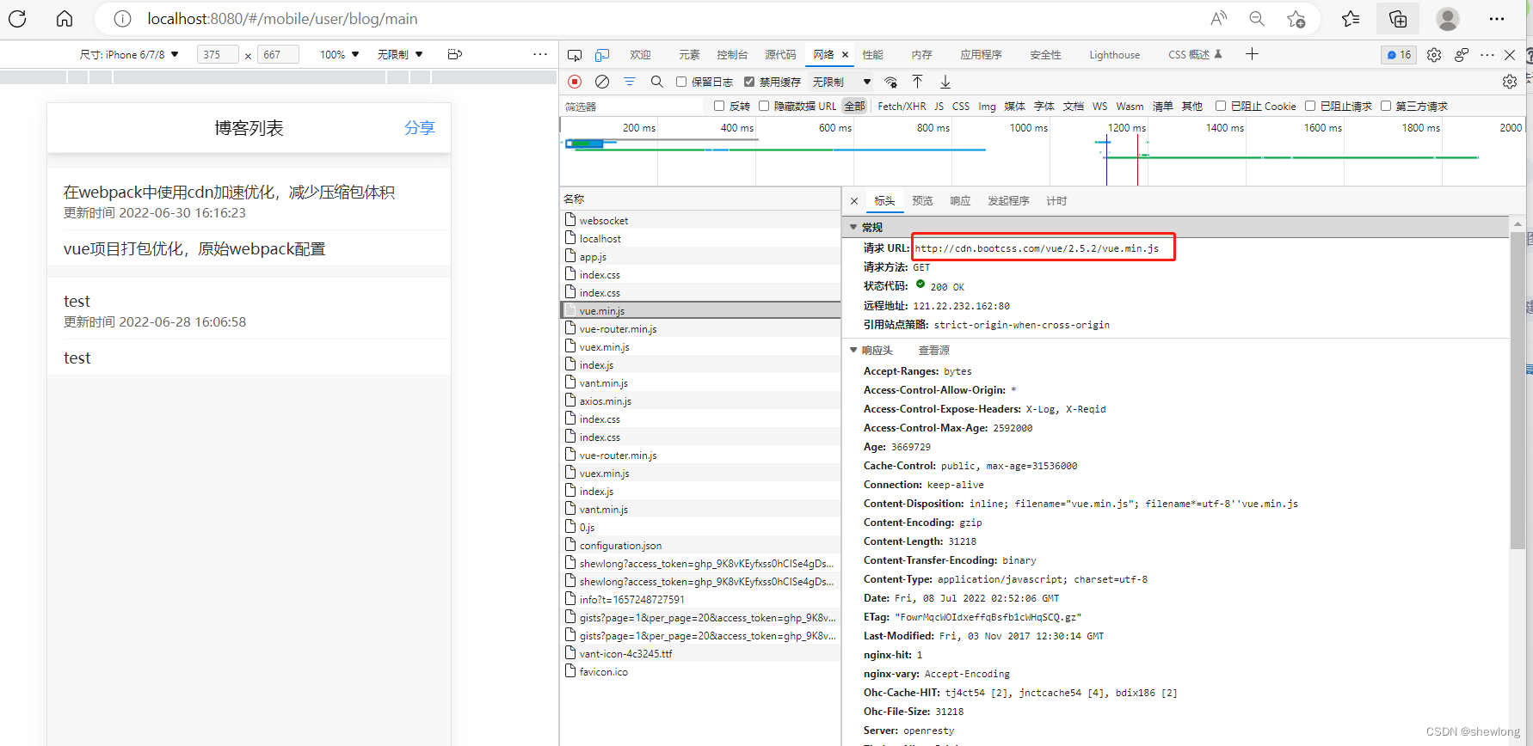Select the vue-router.min.js request below vue.min.js
The width and height of the screenshot is (1533, 746).
click(x=700, y=329)
